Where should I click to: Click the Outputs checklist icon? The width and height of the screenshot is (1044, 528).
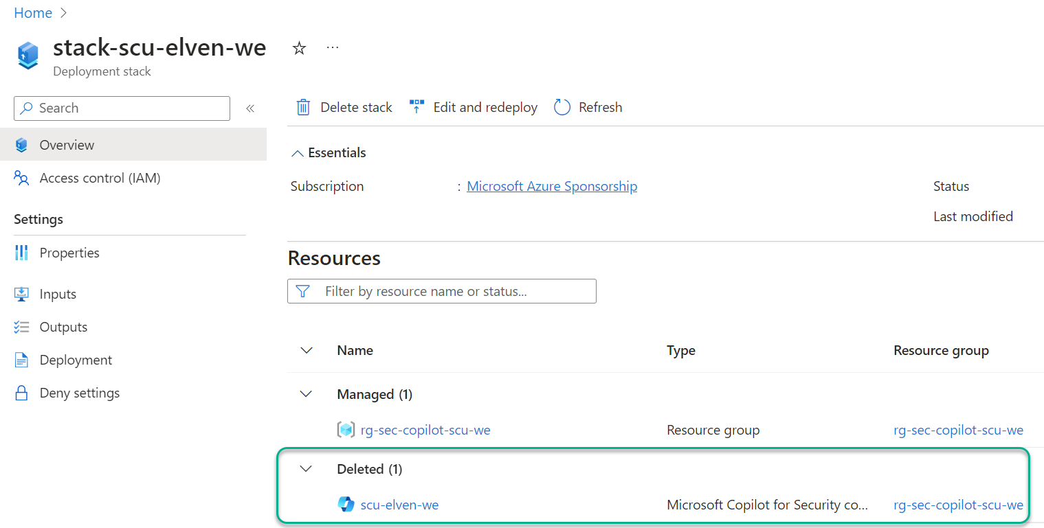21,327
